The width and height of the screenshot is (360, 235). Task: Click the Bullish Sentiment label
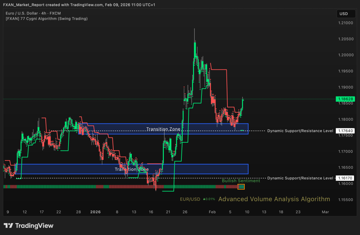(241, 181)
